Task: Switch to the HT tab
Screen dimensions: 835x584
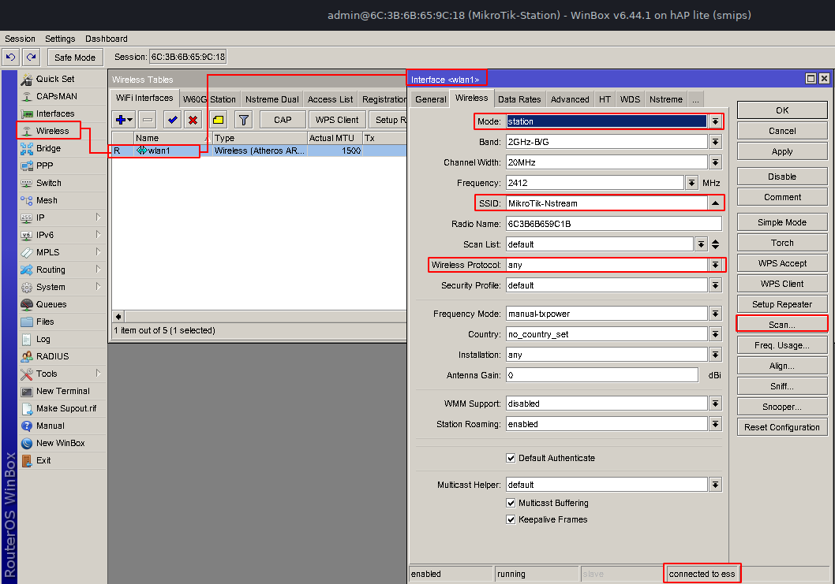Action: [605, 99]
